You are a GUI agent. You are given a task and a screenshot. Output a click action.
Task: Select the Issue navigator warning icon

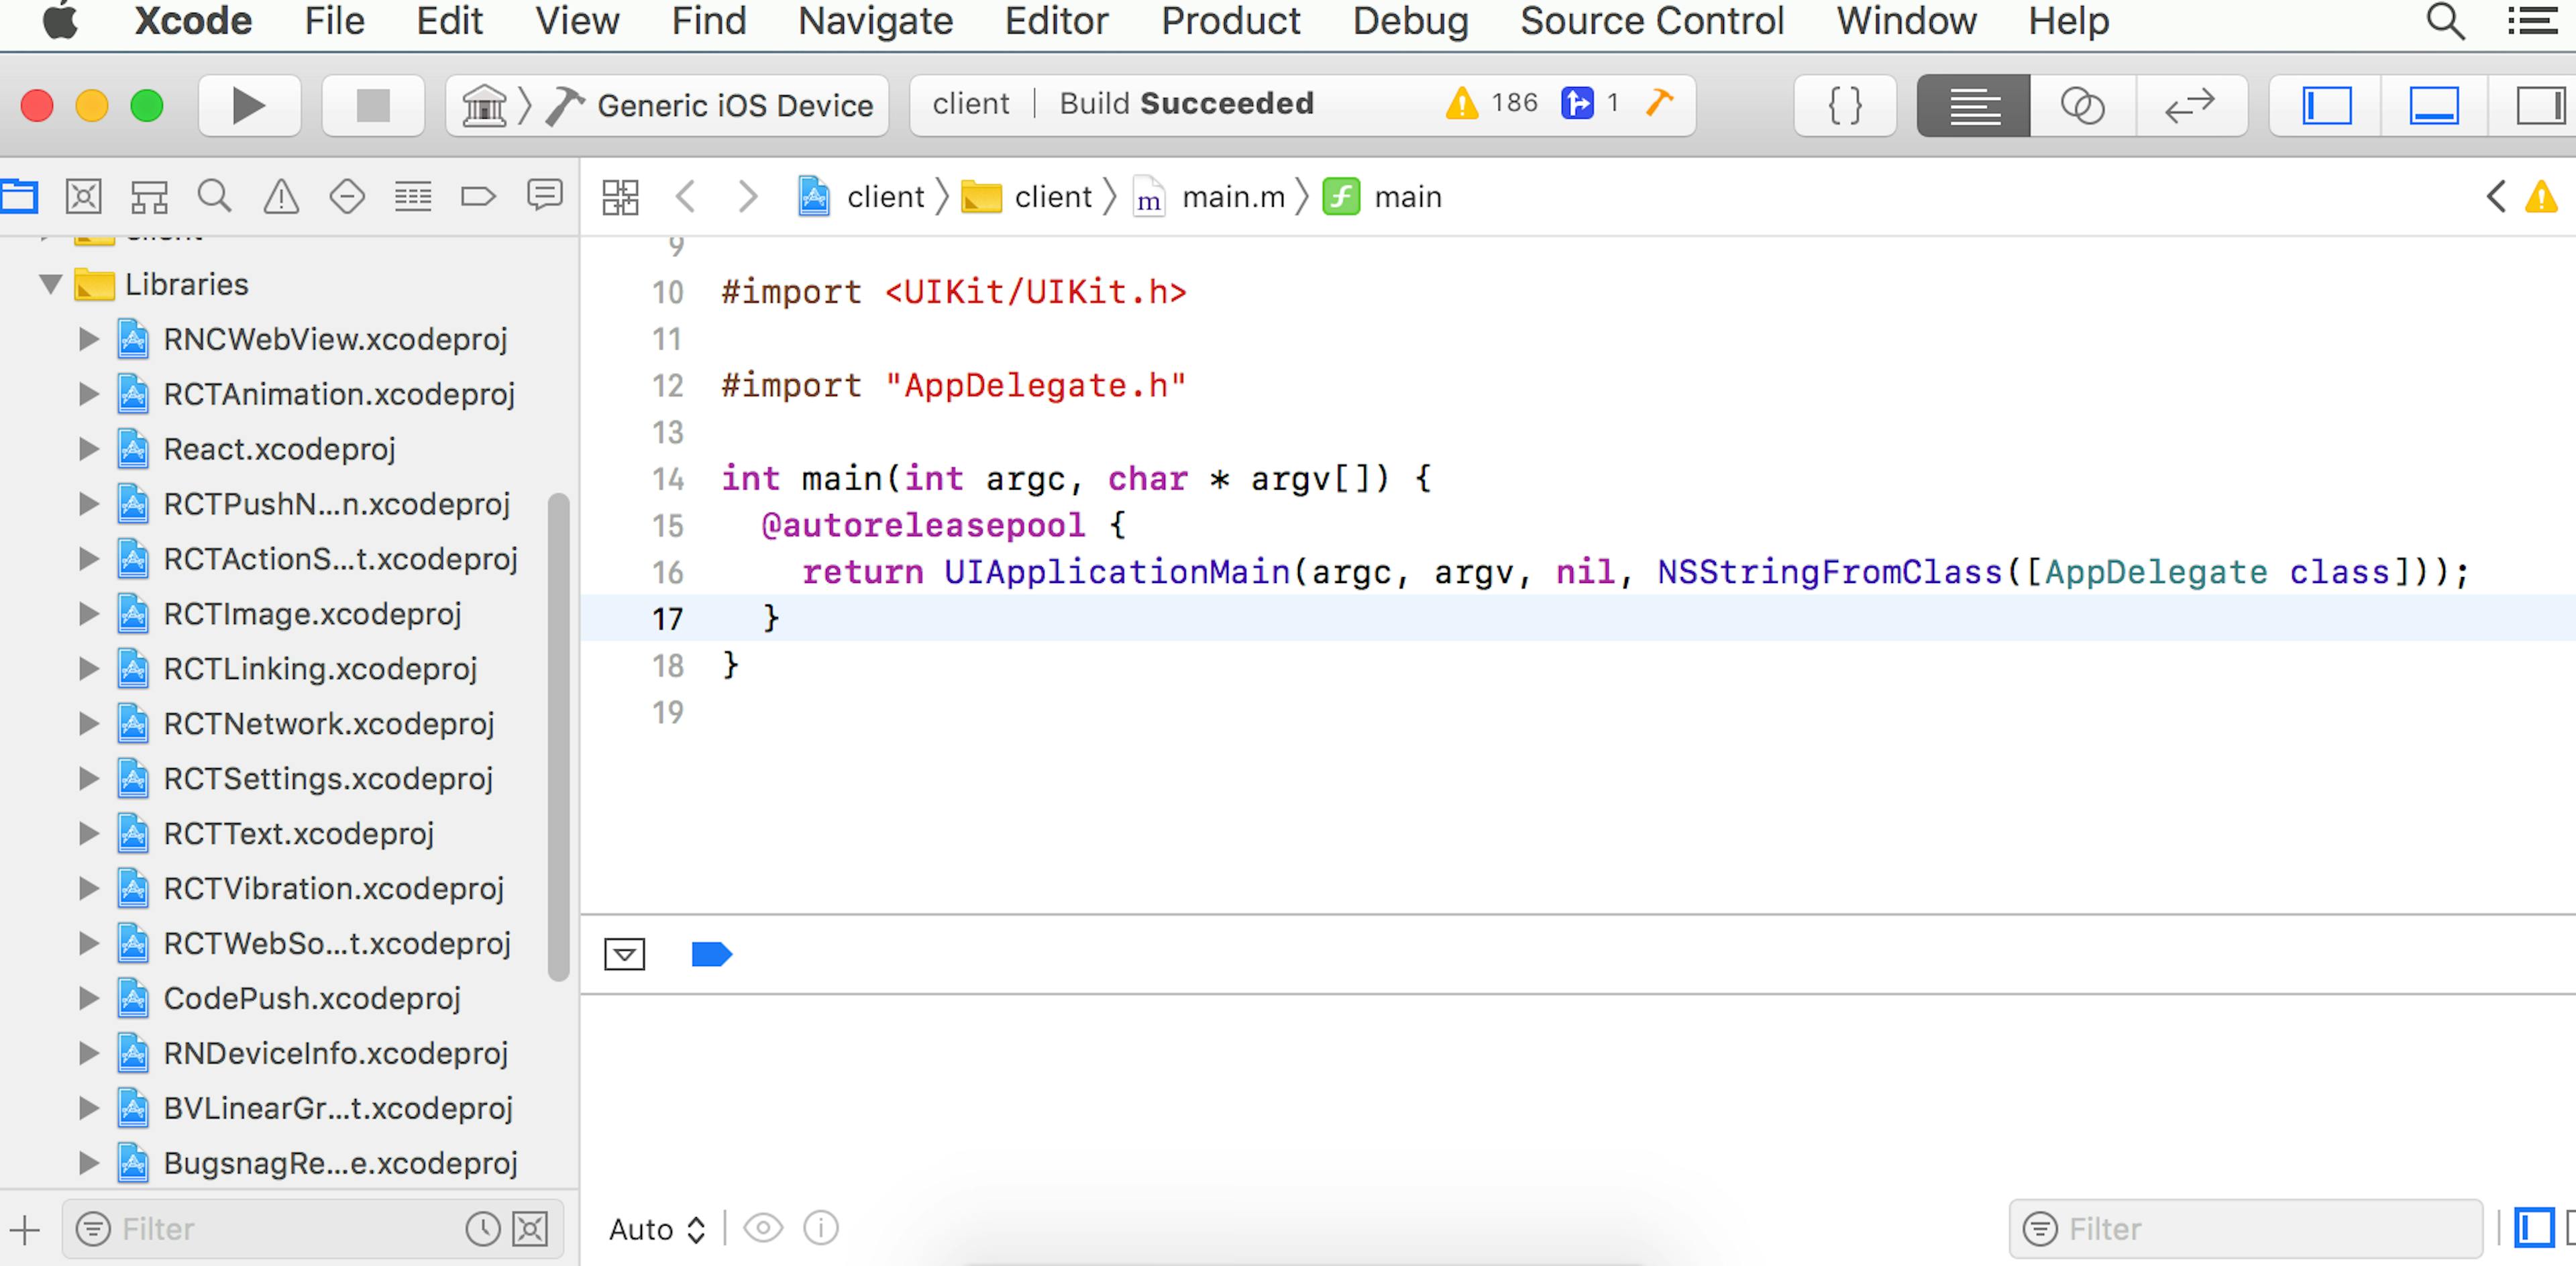(281, 196)
